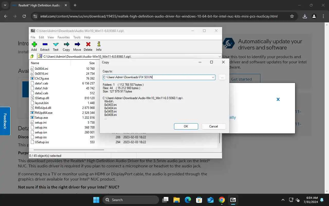Open the Favorites menu
The height and width of the screenshot is (206, 329).
tap(63, 37)
